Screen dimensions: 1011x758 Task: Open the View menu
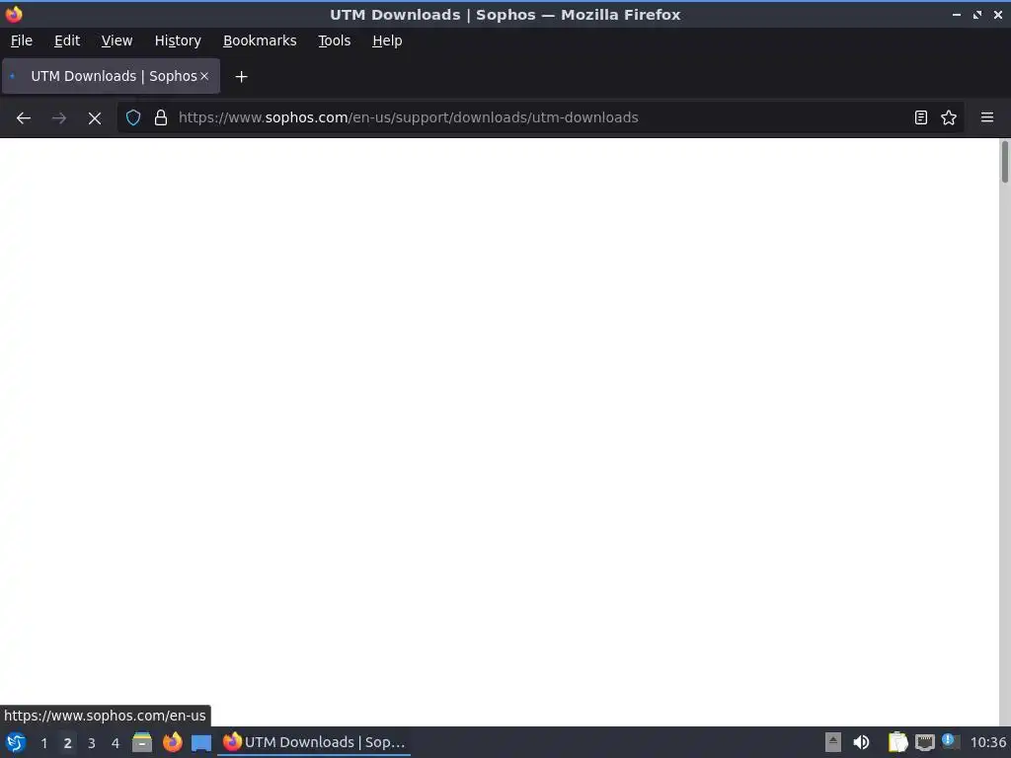point(117,40)
